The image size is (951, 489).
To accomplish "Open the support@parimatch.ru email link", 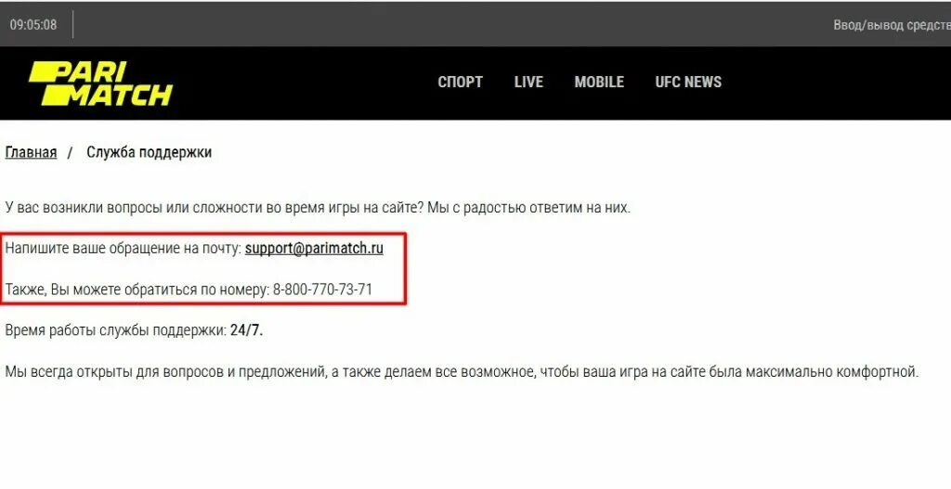I will 314,249.
